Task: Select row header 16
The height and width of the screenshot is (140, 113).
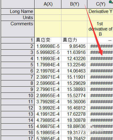Action: [x=18, y=133]
